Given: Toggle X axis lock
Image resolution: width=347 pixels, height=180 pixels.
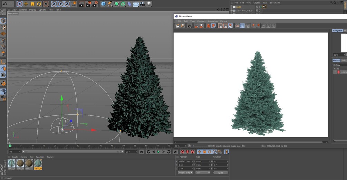Looking at the screenshot, I should tap(54, 4).
